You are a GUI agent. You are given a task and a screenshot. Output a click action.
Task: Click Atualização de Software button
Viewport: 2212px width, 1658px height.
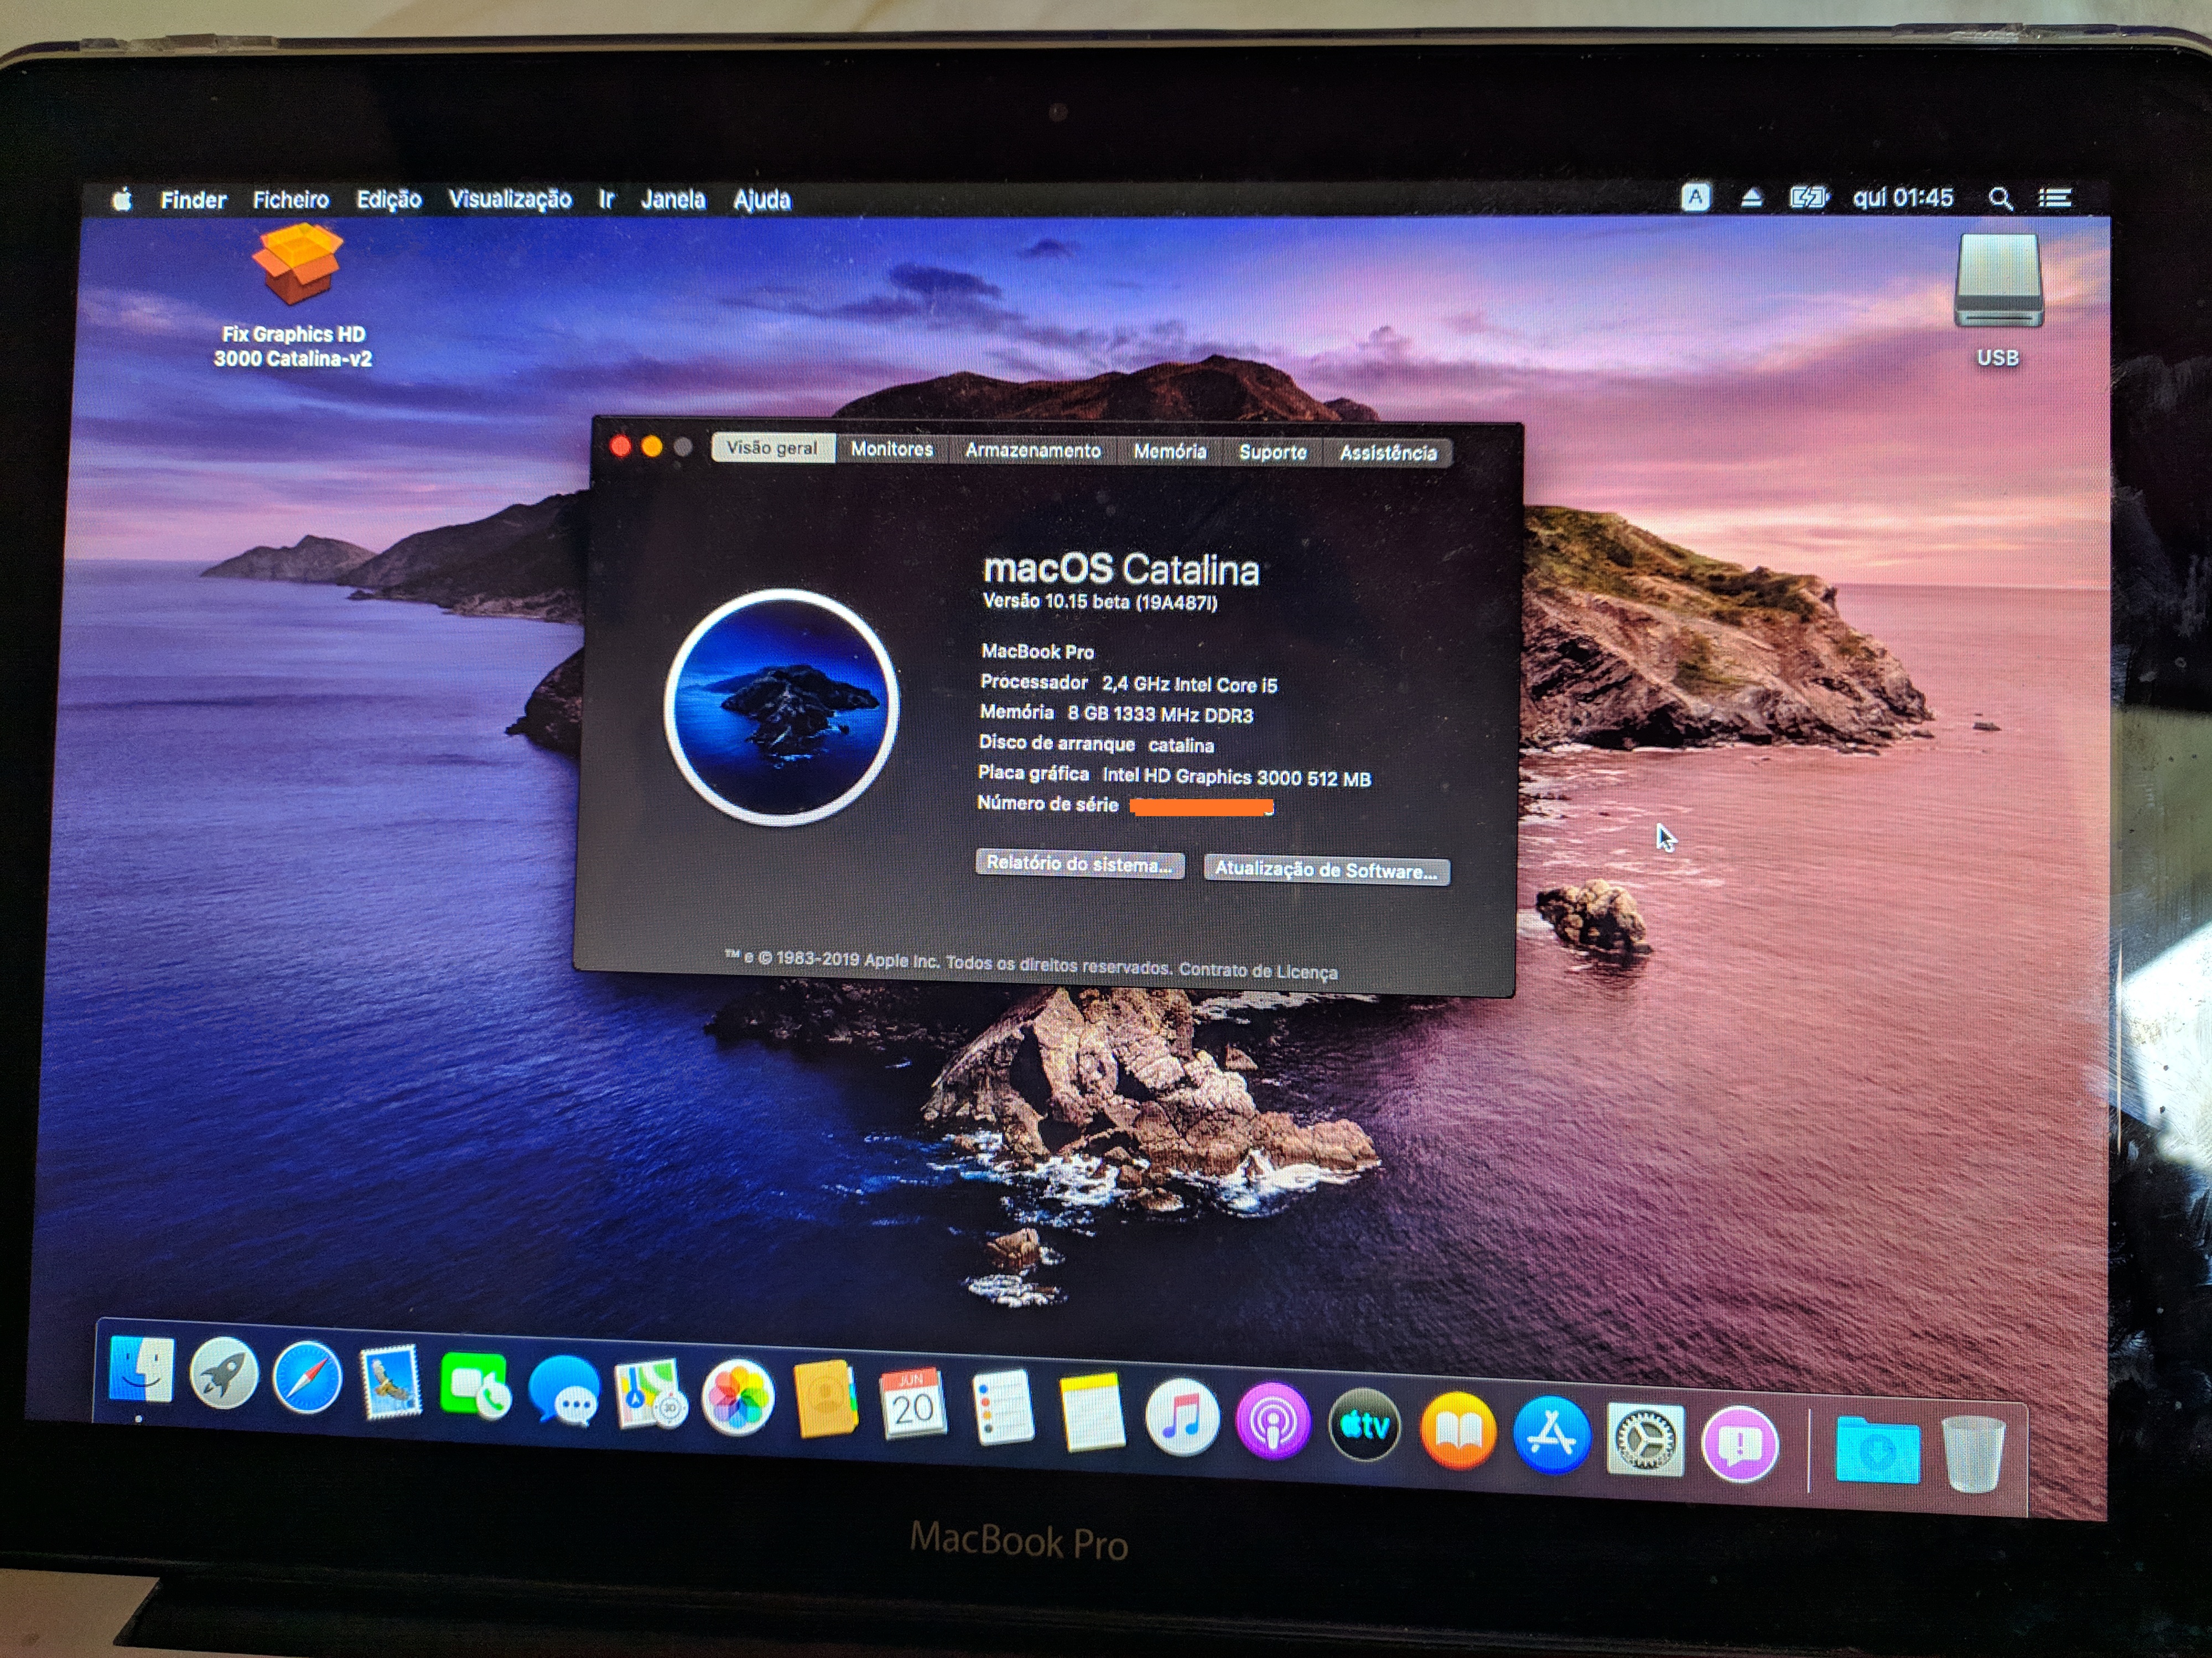tap(1326, 870)
